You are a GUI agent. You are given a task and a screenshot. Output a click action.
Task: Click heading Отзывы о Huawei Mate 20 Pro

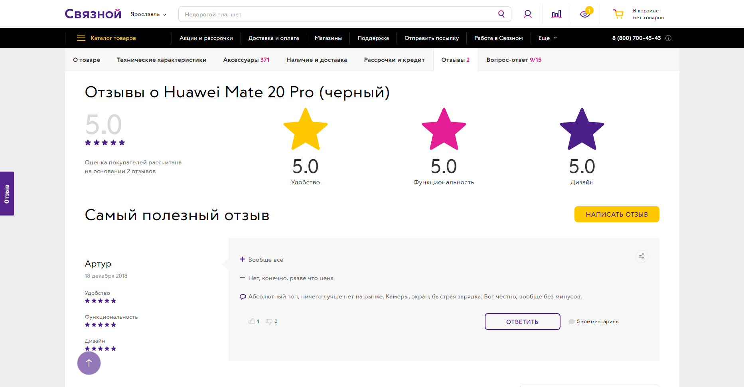[237, 92]
